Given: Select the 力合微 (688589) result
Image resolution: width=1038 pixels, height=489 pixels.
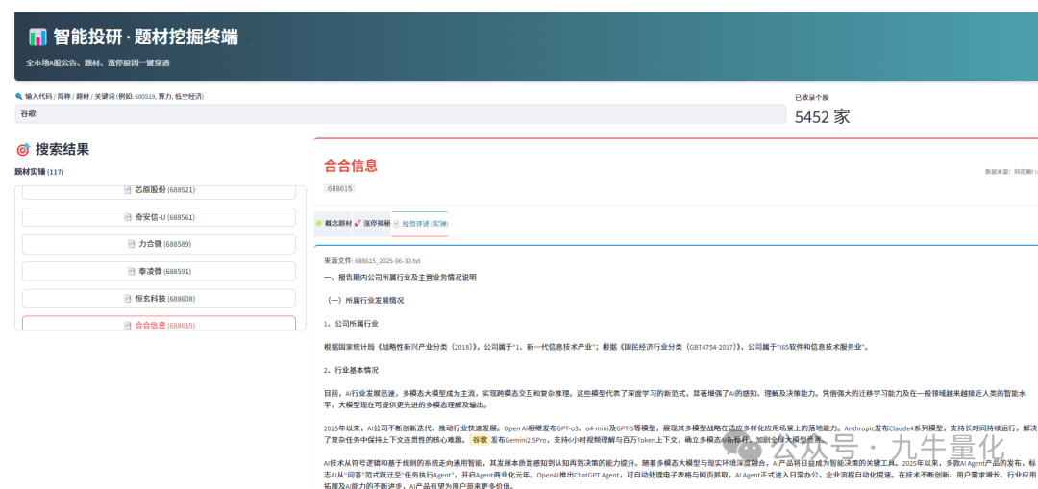Looking at the screenshot, I should click(x=159, y=244).
